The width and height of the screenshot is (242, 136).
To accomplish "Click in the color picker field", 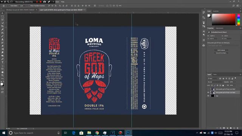I will click(223, 19).
